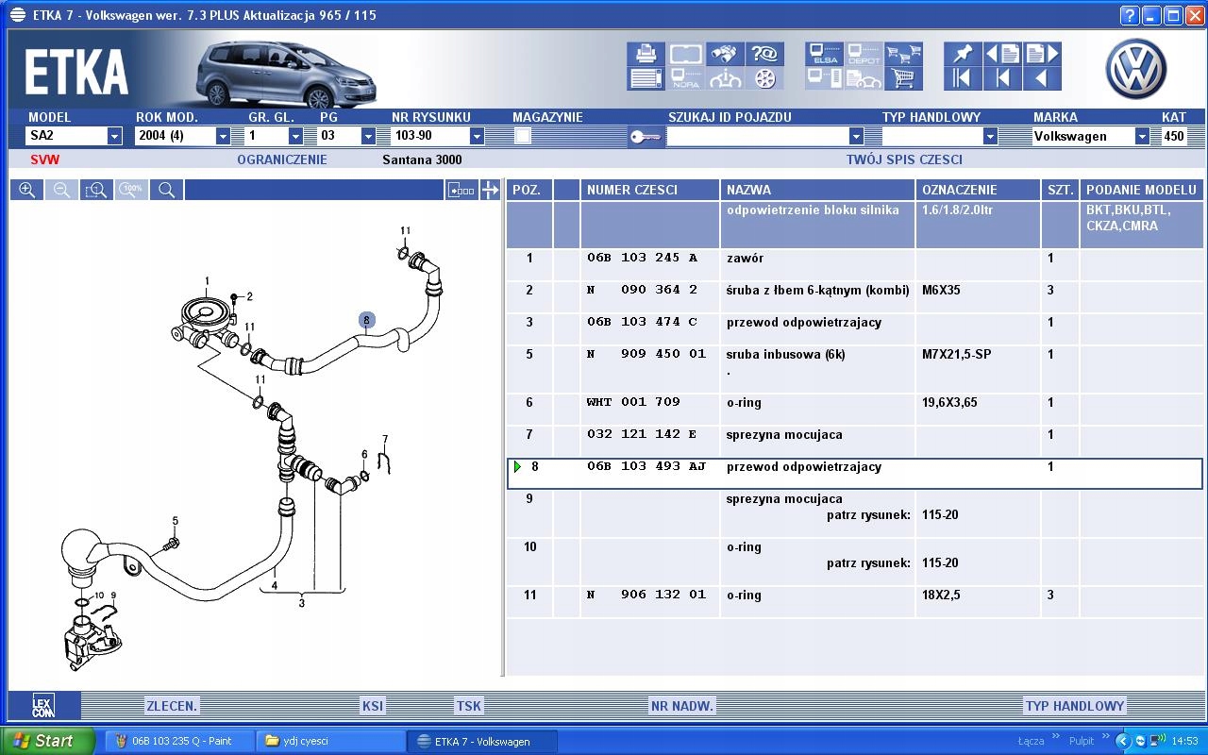Image resolution: width=1208 pixels, height=755 pixels.
Task: Click the monitor-to-list icon below ELSA
Action: [825, 78]
